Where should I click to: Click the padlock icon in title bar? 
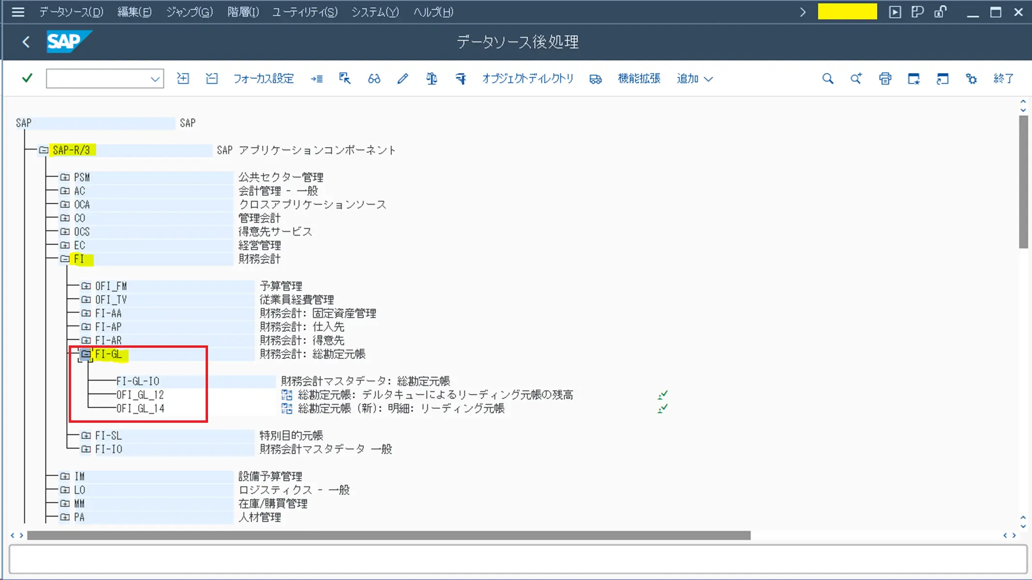click(x=940, y=12)
